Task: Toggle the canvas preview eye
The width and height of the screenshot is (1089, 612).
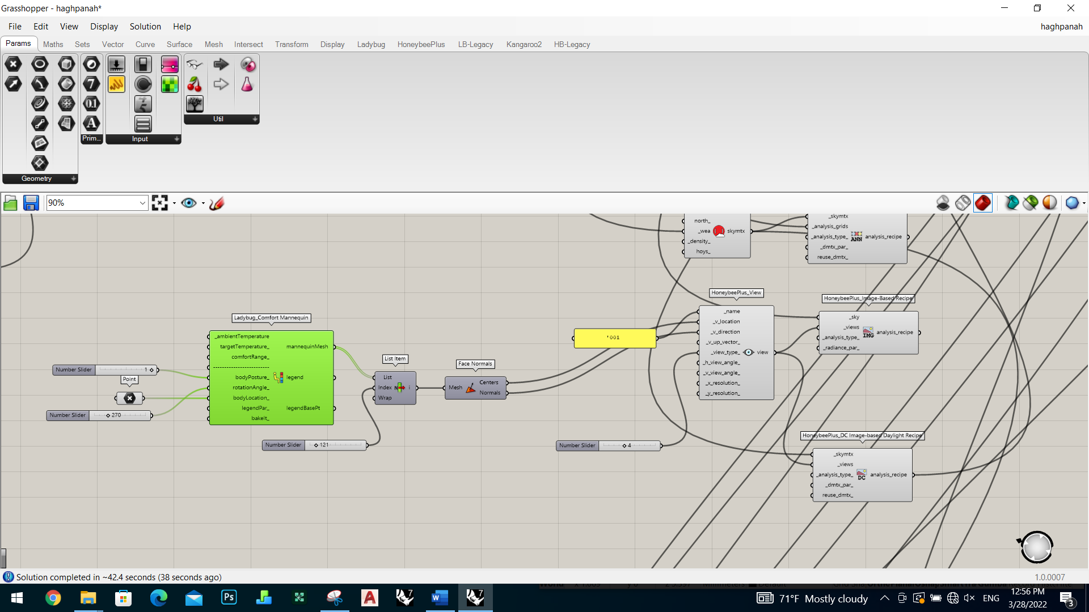Action: (x=189, y=203)
